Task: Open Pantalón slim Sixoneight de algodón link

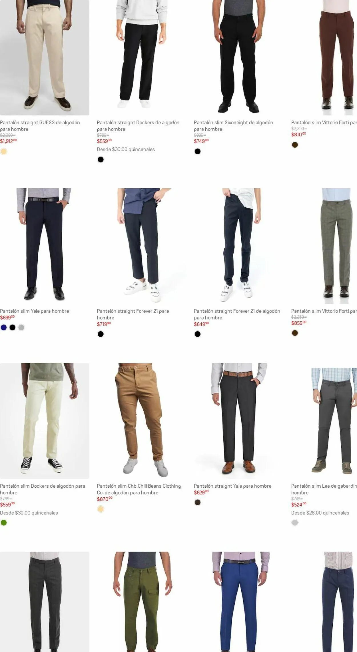Action: 233,126
